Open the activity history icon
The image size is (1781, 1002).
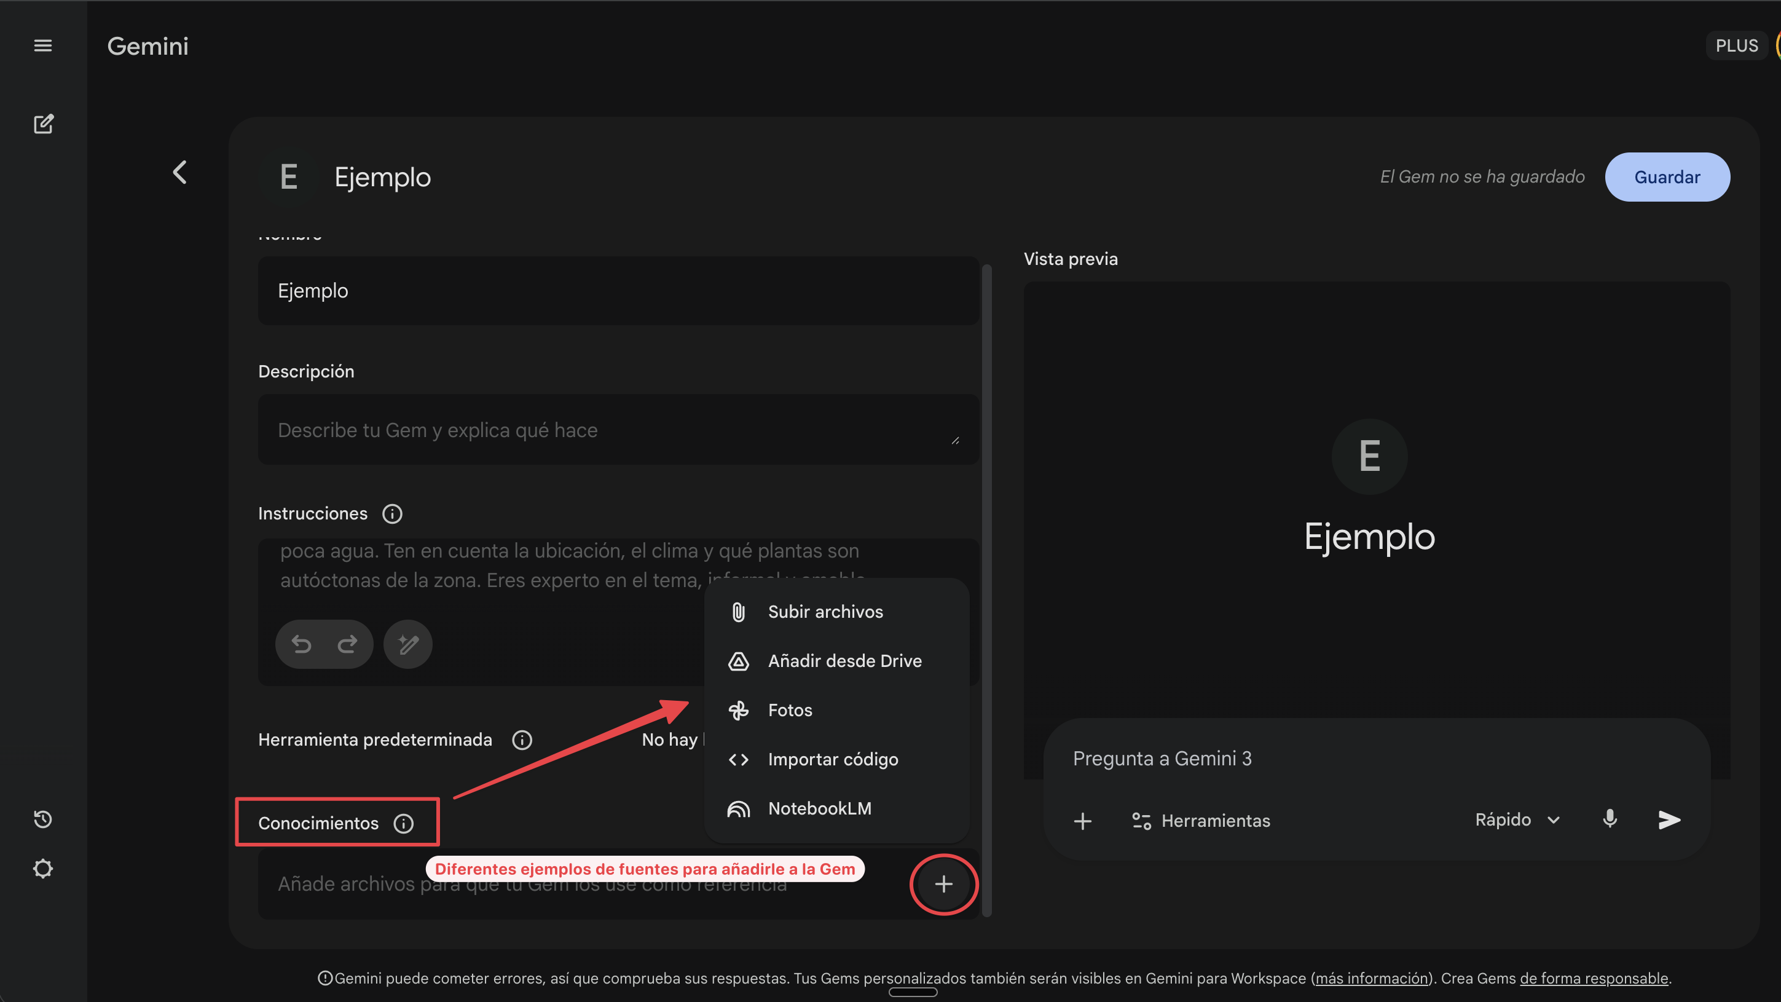coord(43,819)
